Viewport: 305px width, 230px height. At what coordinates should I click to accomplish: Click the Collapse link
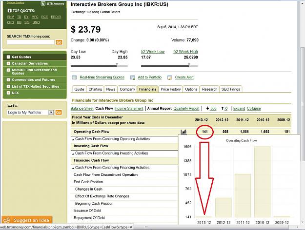(x=254, y=108)
